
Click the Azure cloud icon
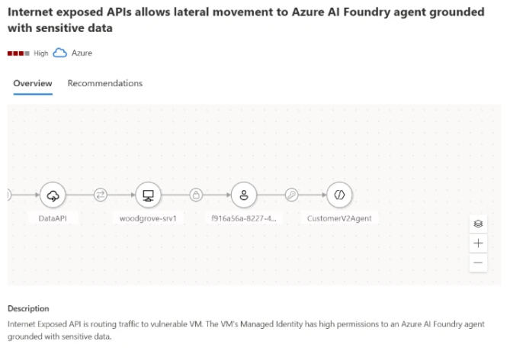point(59,53)
